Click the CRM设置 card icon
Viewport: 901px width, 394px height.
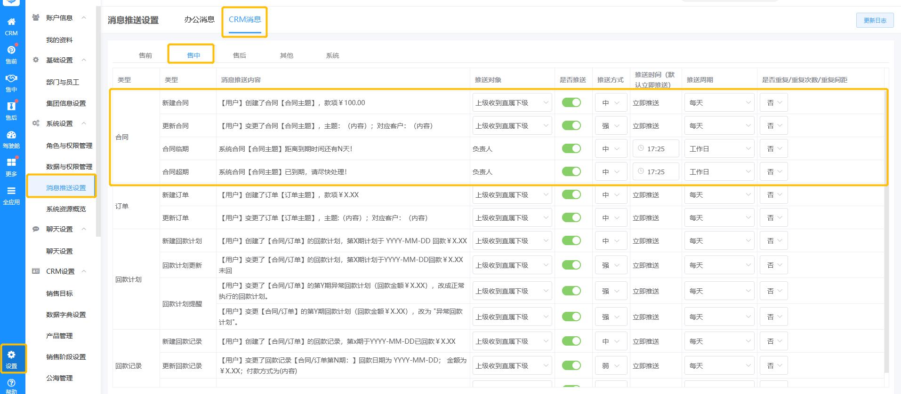pyautogui.click(x=36, y=271)
